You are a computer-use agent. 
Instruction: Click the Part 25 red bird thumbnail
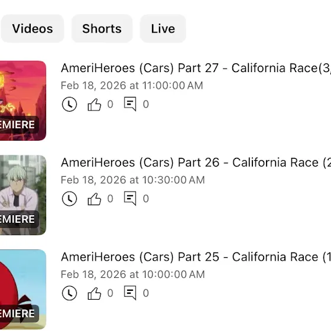click(23, 290)
